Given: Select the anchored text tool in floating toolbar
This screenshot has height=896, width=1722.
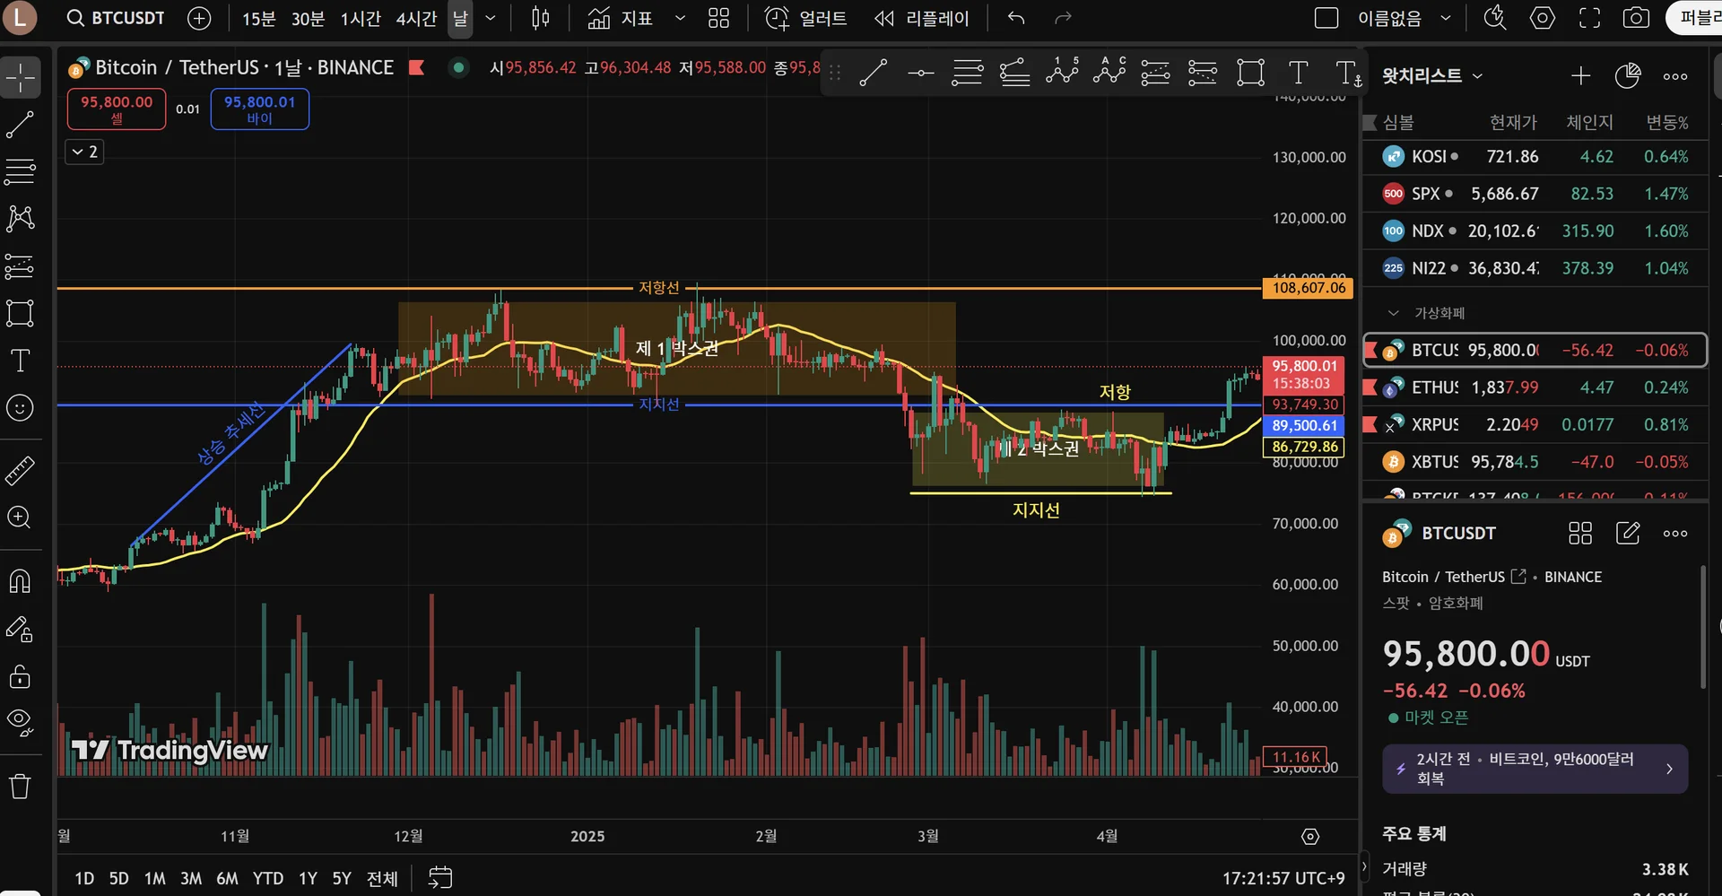Looking at the screenshot, I should (1347, 73).
